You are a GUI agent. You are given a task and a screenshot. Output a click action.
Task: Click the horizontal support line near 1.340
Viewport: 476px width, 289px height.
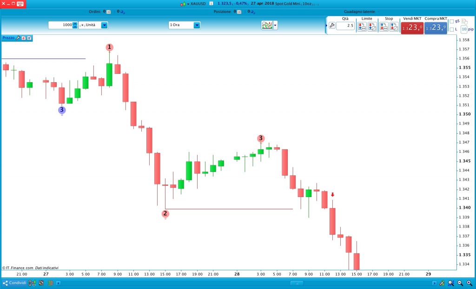click(229, 209)
